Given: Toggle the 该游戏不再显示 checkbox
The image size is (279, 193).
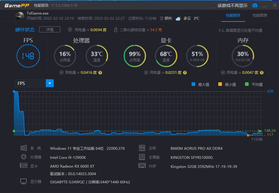Looking at the screenshot, I should 214,5.
